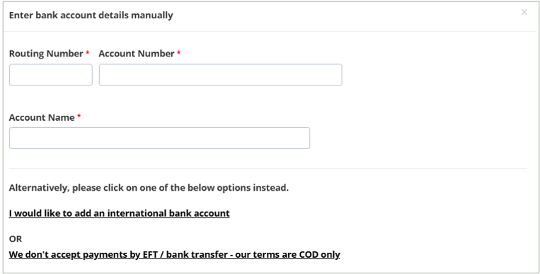Dismiss the dialog using the X icon
Image resolution: width=540 pixels, height=274 pixels.
[x=524, y=12]
